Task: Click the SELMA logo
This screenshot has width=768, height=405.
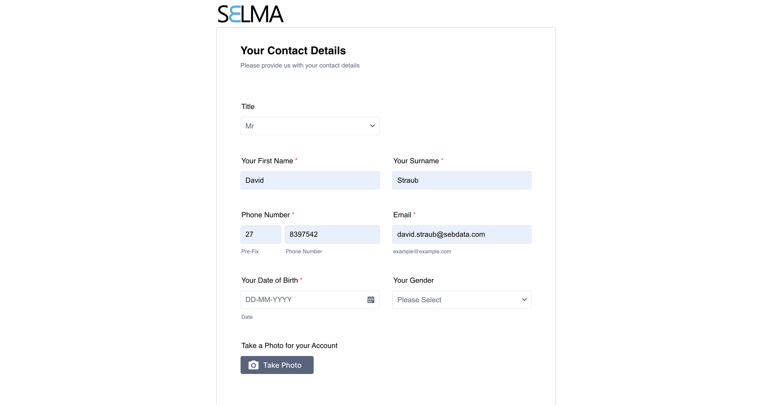Action: click(x=250, y=14)
